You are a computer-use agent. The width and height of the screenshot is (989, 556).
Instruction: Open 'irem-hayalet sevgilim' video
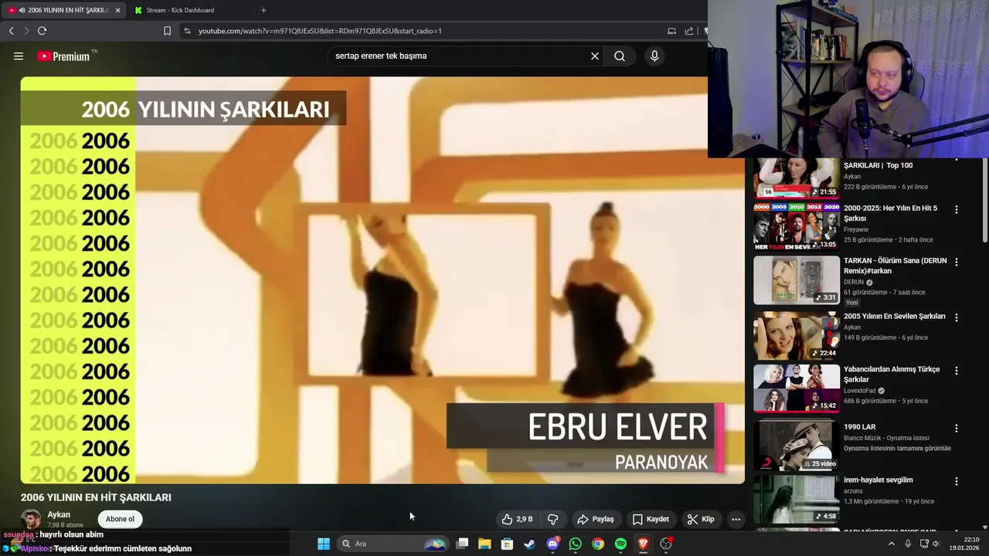(878, 480)
